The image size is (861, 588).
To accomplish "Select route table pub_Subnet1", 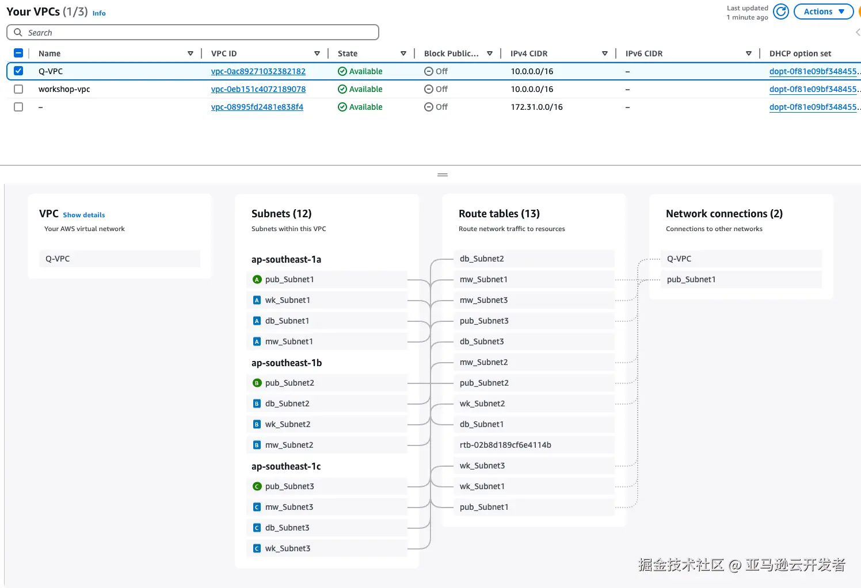I will (x=534, y=507).
